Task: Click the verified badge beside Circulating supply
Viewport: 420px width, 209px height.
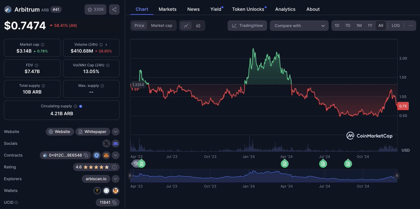Action: tap(80, 106)
